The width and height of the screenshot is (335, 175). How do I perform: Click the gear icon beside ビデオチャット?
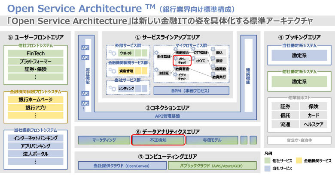[174, 75]
